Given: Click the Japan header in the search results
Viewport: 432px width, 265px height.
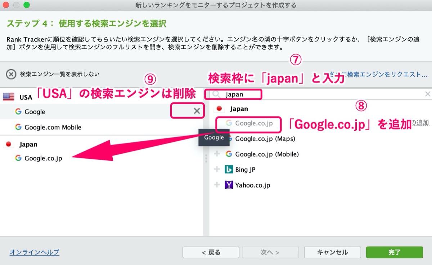Looking at the screenshot, I should (x=239, y=109).
